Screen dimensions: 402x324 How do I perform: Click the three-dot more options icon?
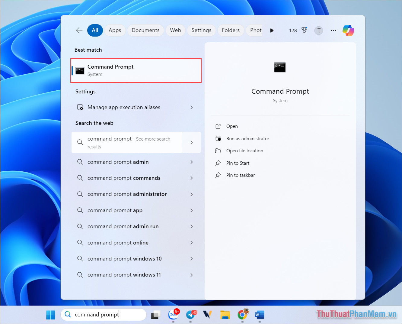click(x=333, y=30)
